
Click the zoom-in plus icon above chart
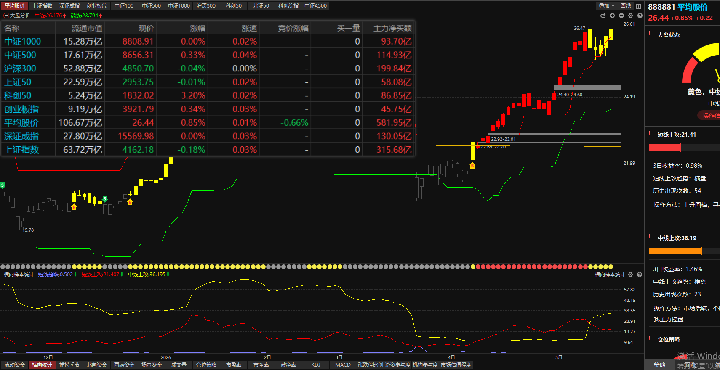click(x=612, y=16)
